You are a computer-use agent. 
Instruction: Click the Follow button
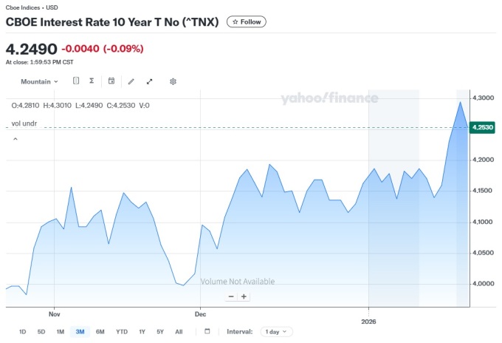click(247, 22)
